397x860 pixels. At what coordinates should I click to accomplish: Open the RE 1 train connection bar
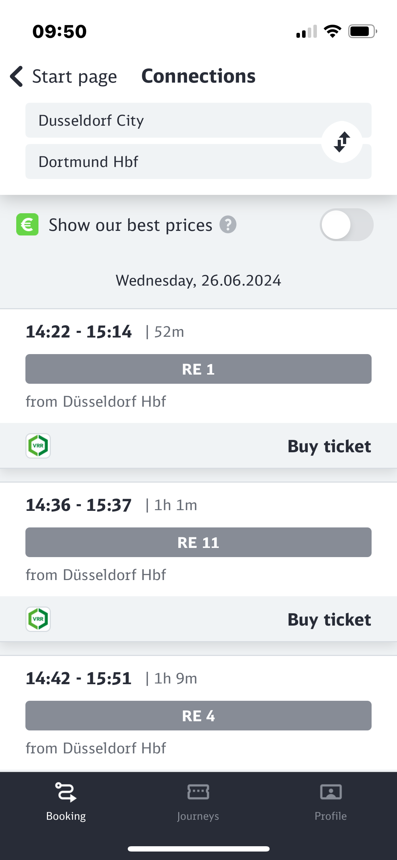click(x=198, y=369)
